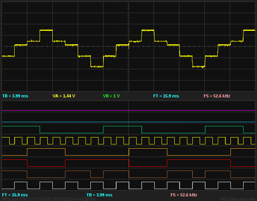Click the TB = 3.99 ms label under the analog display
This screenshot has height=201, width=257.
click(15, 96)
